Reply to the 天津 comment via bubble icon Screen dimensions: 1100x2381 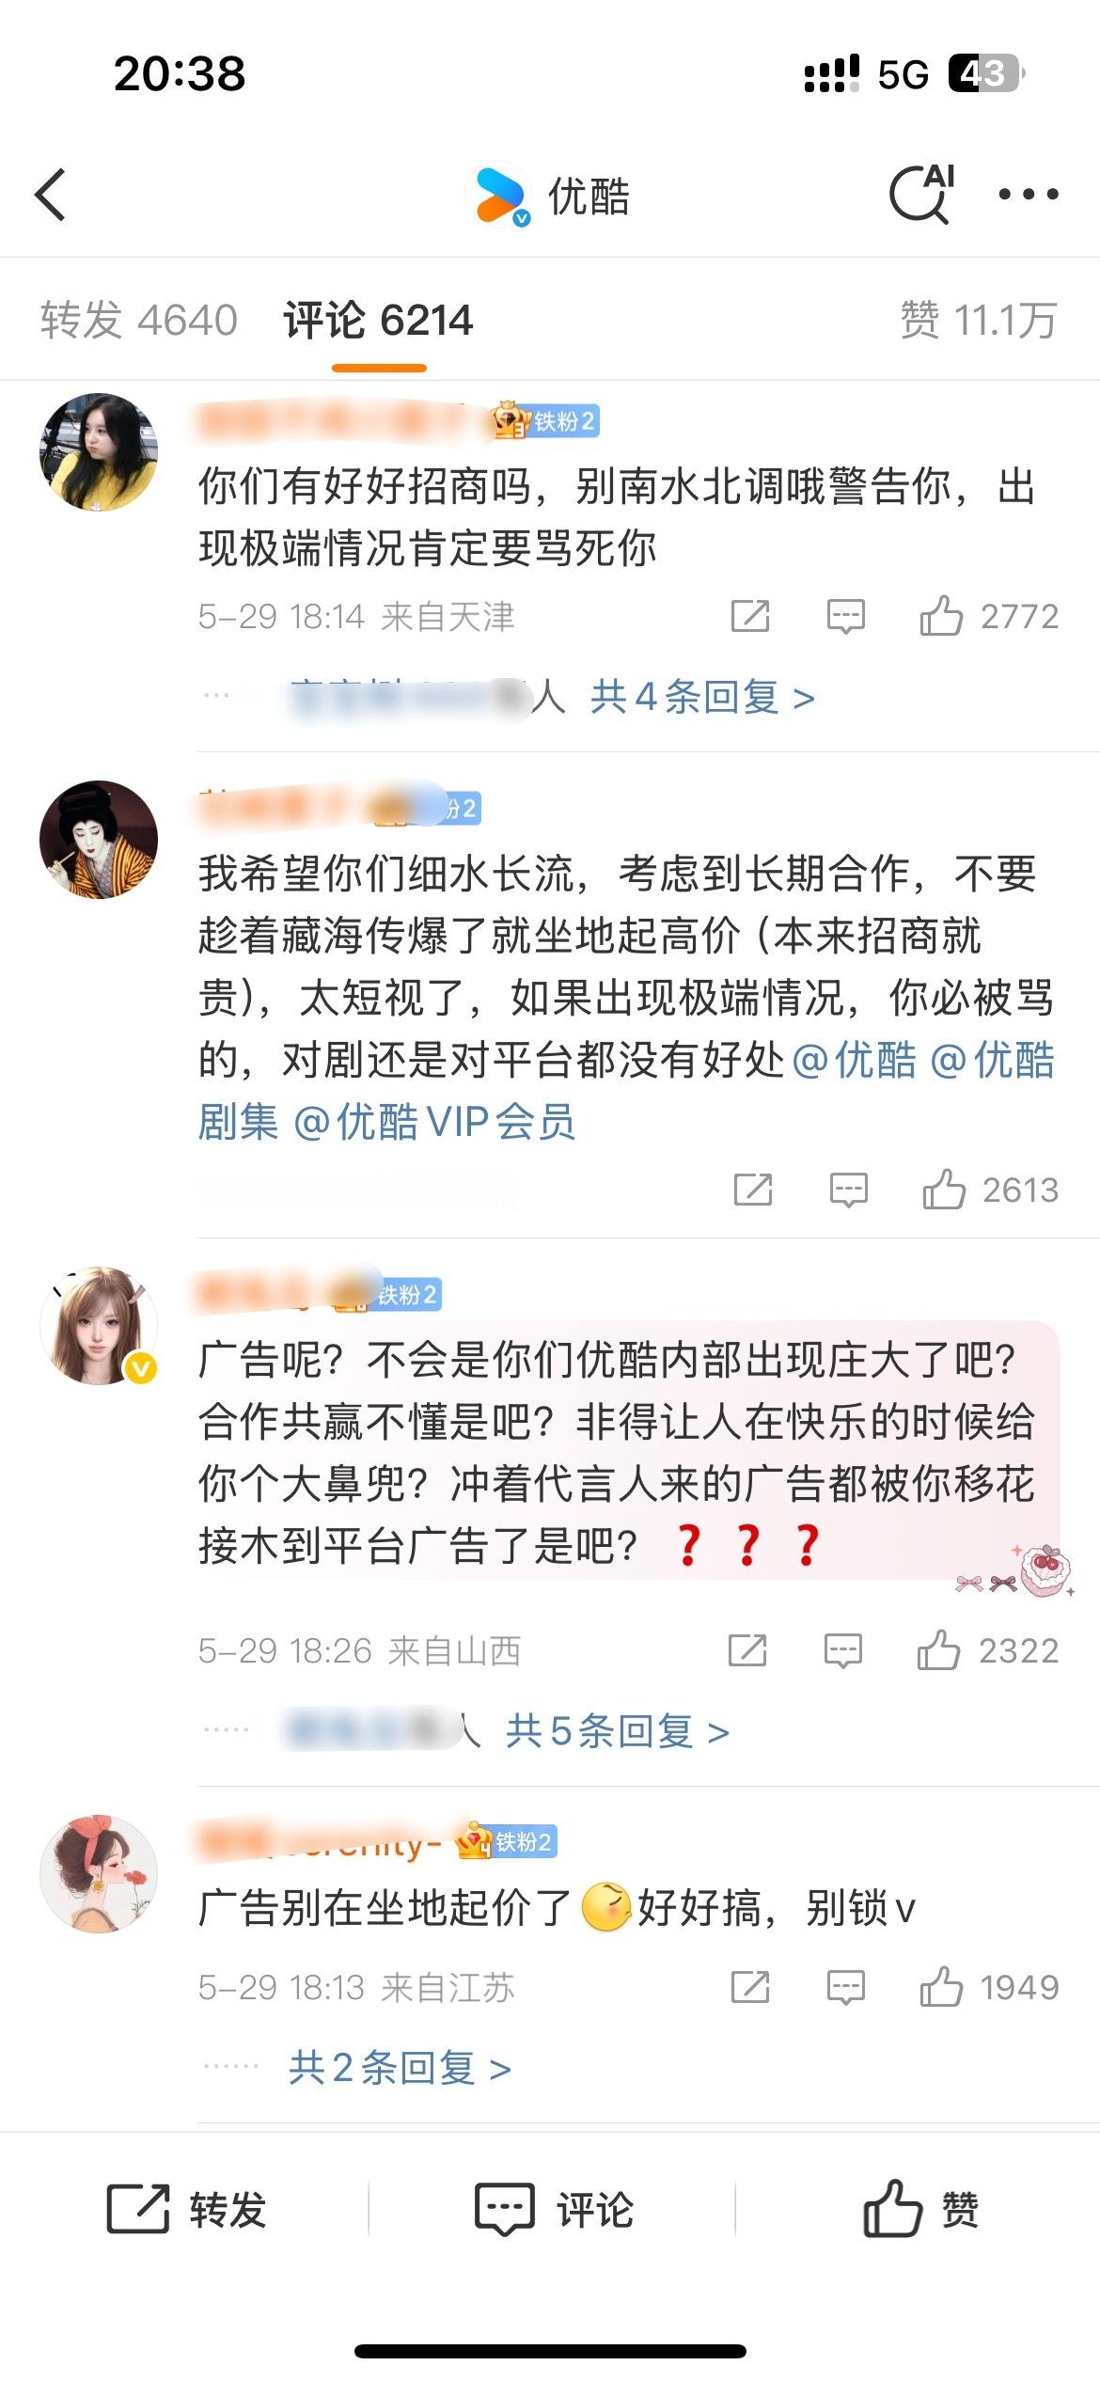(845, 617)
